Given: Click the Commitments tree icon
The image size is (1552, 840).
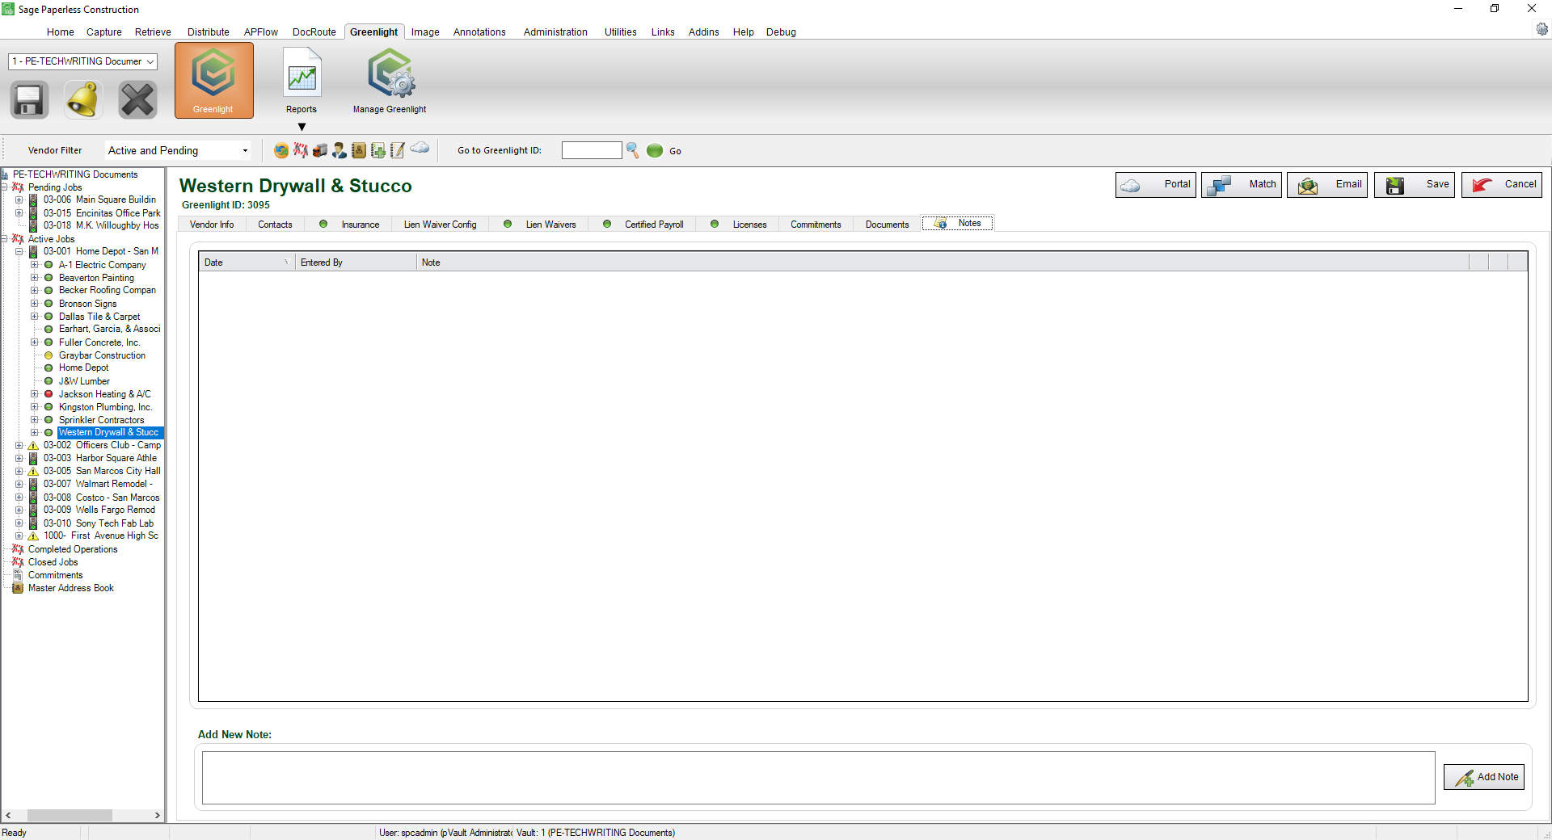Looking at the screenshot, I should tap(18, 575).
